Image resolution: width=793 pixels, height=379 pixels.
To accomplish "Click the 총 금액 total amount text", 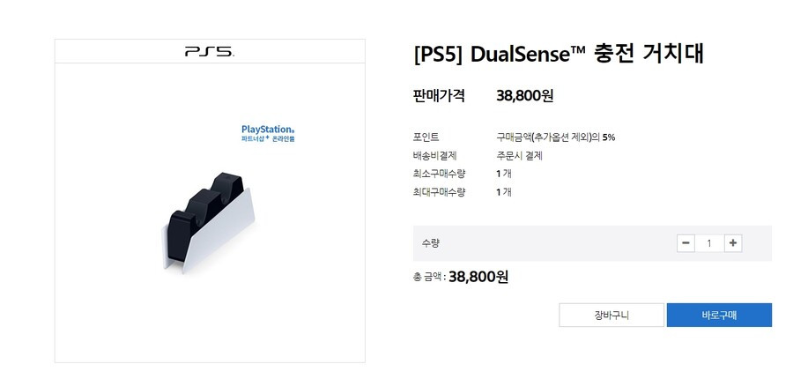I will [x=461, y=277].
